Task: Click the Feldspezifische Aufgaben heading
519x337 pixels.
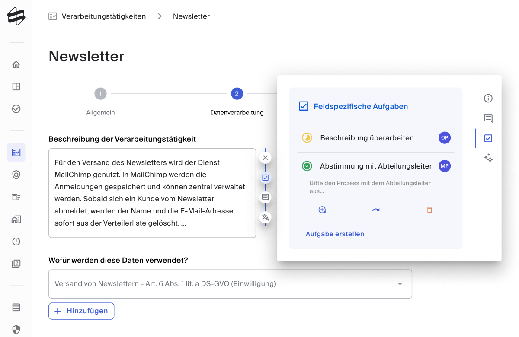Action: (361, 106)
